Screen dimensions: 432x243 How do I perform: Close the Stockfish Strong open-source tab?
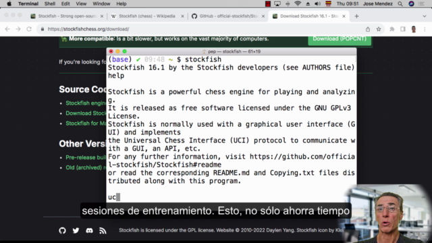tap(102, 16)
